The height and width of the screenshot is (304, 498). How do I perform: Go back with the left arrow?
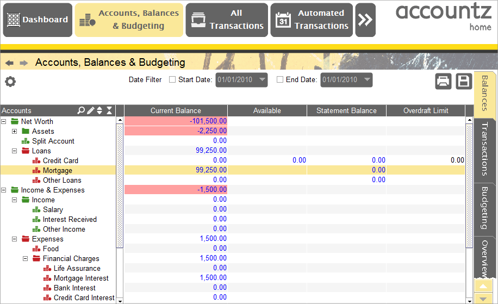(10, 63)
